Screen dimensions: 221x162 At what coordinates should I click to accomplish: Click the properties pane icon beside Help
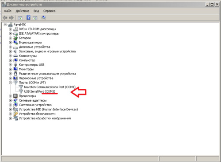(35, 18)
